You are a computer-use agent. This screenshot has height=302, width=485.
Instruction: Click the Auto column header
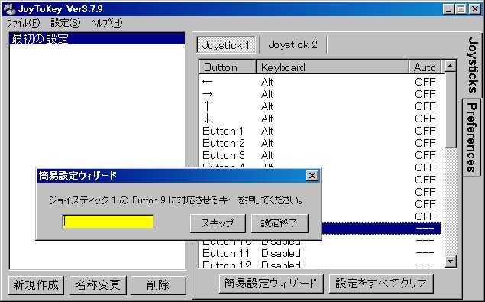point(425,67)
